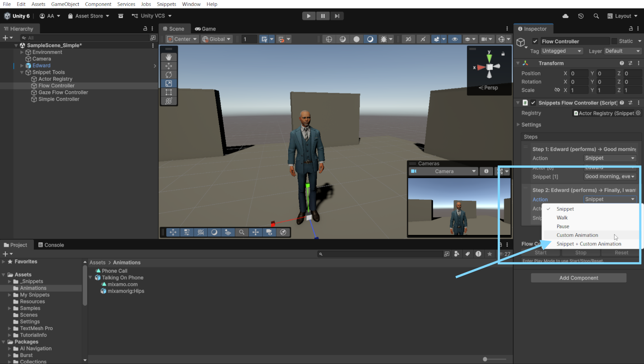
Task: Open the Layer Default dropdown
Action: point(622,51)
